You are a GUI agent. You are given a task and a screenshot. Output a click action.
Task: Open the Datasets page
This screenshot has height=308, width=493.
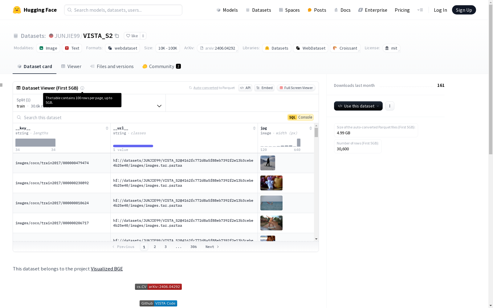click(x=258, y=10)
